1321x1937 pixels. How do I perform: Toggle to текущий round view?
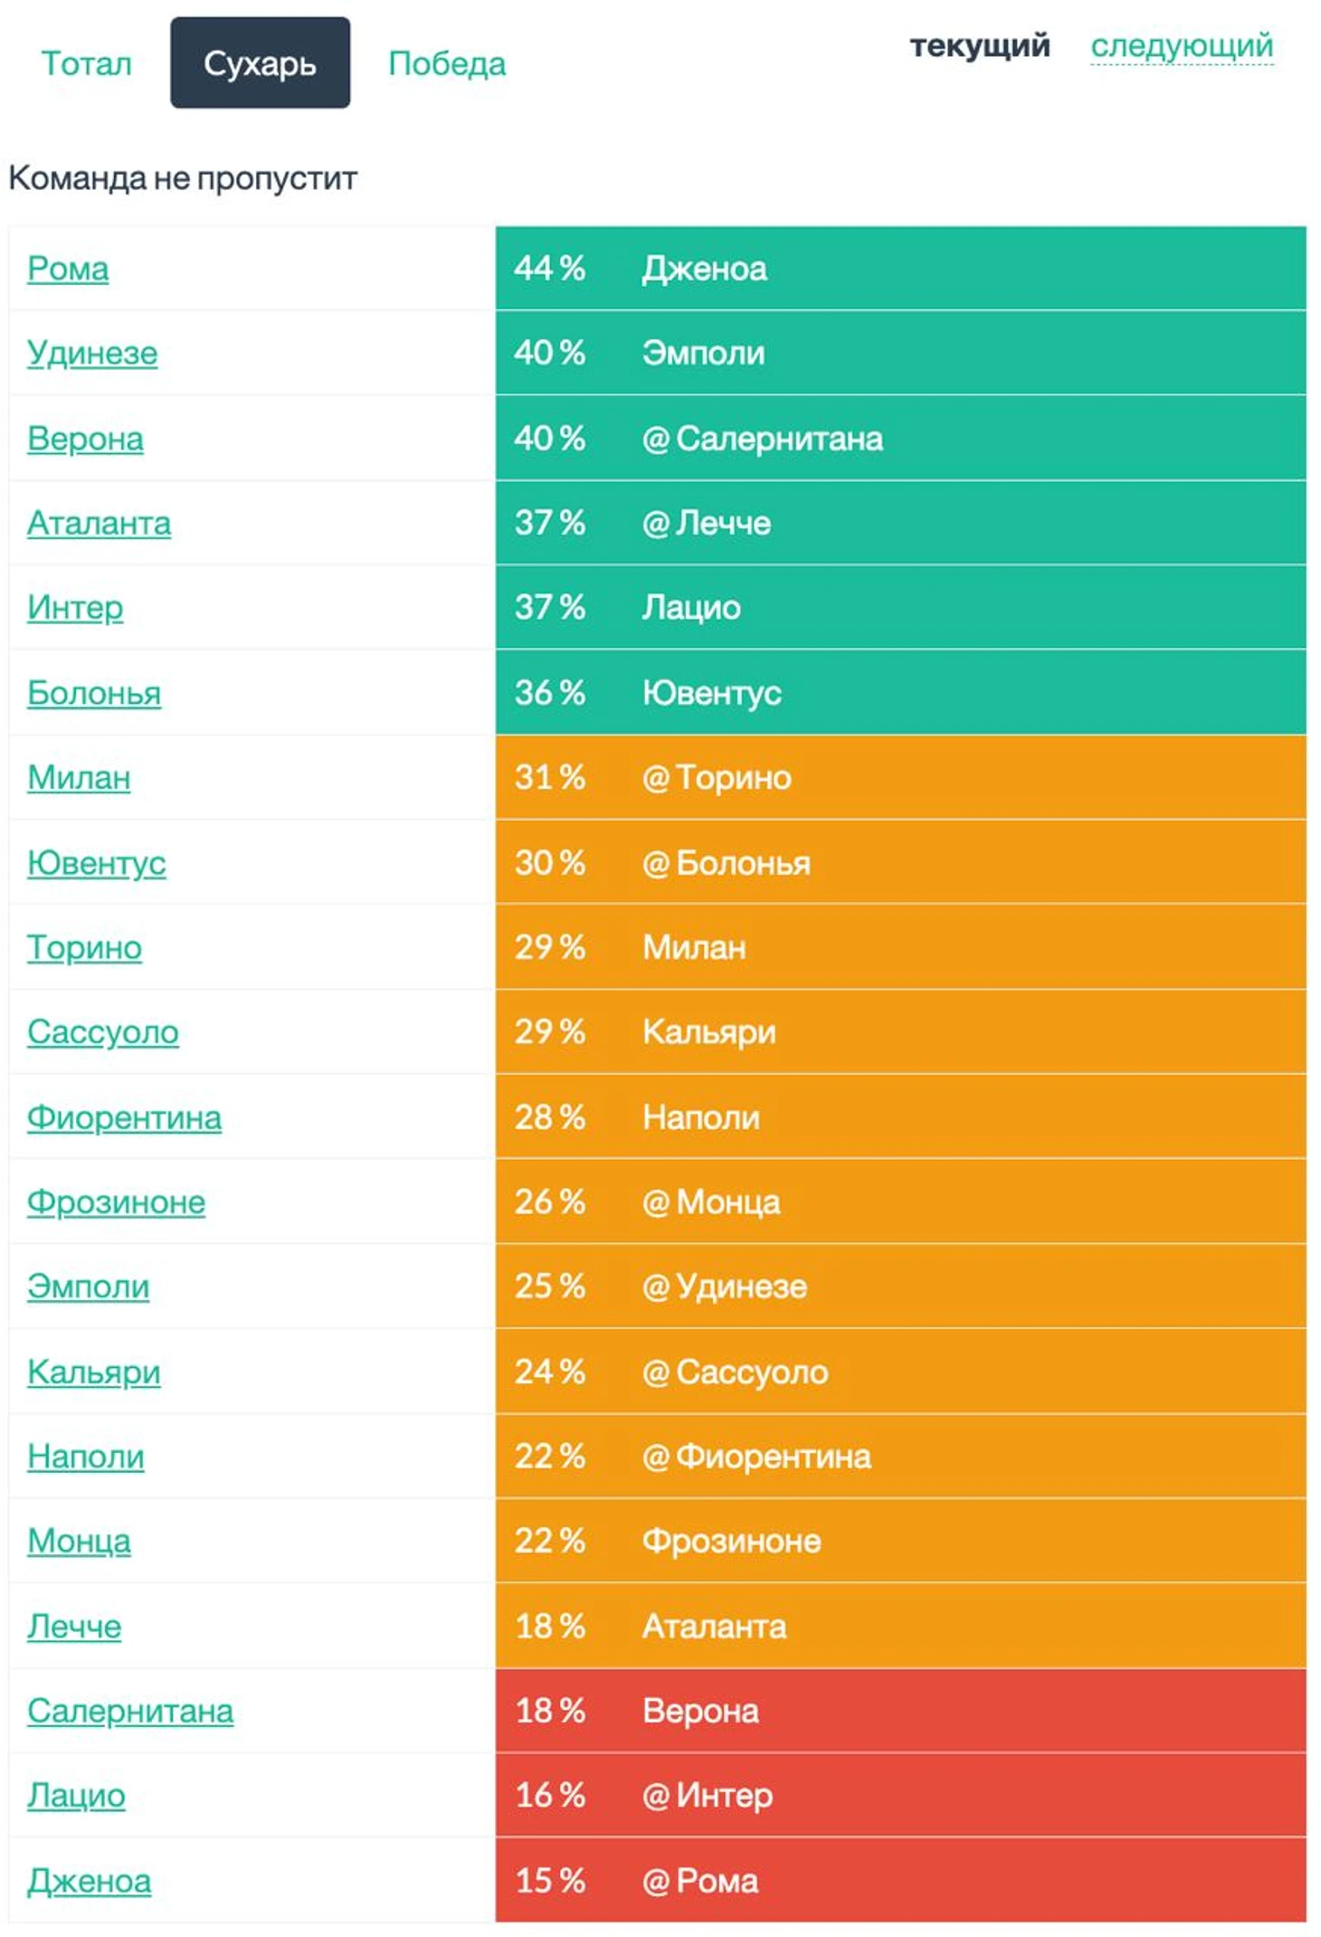coord(979,45)
